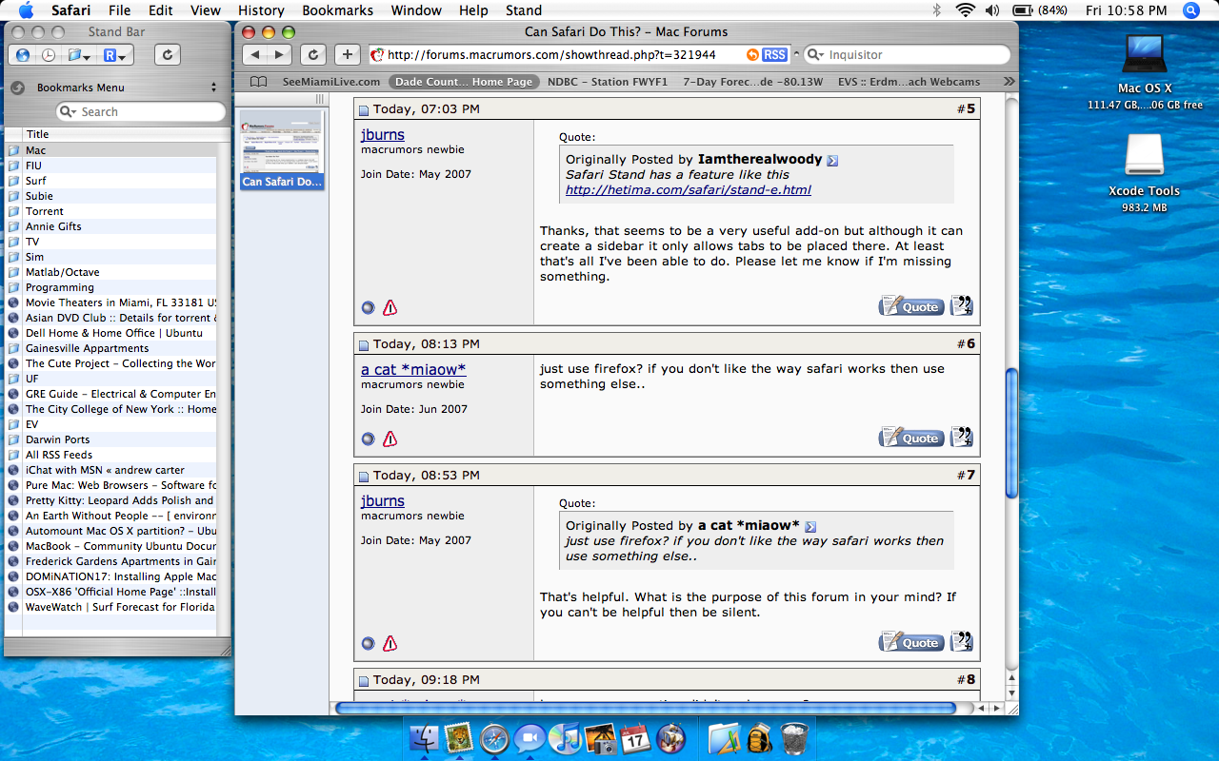Show all bookmarks via open-book icon
Screen dimensions: 1219x761
[257, 82]
